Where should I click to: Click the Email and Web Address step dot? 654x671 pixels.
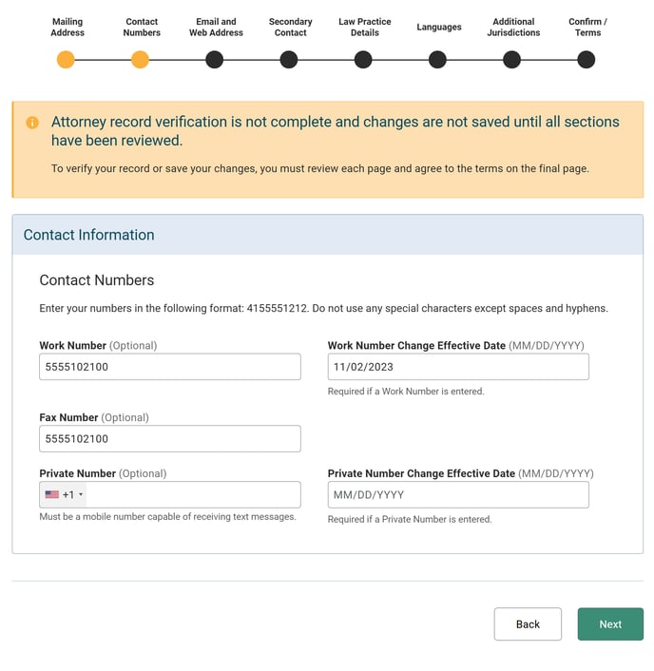tap(214, 60)
